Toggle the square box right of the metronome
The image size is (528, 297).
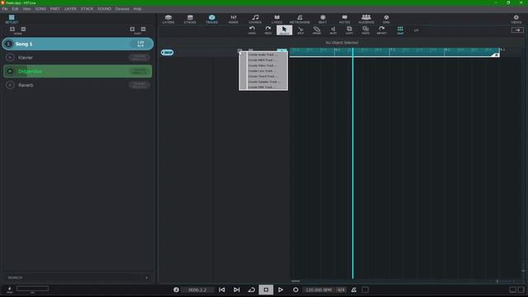[365, 290]
